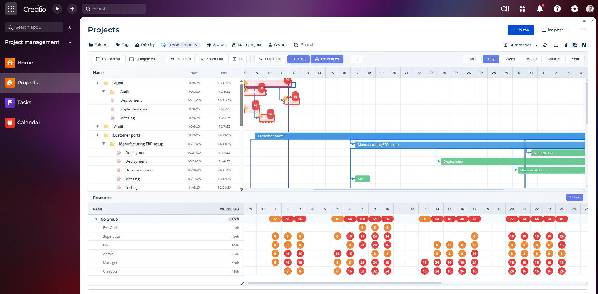Collapse the No Group resource row
This screenshot has height=294, width=598.
[96, 219]
